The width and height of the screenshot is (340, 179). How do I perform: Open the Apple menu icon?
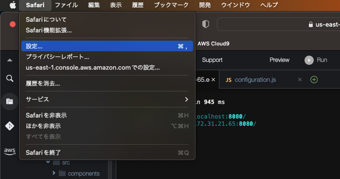pyautogui.click(x=13, y=5)
